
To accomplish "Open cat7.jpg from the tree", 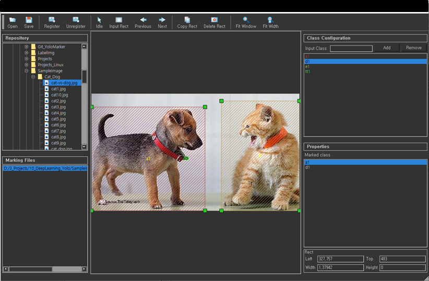I will 58,131.
